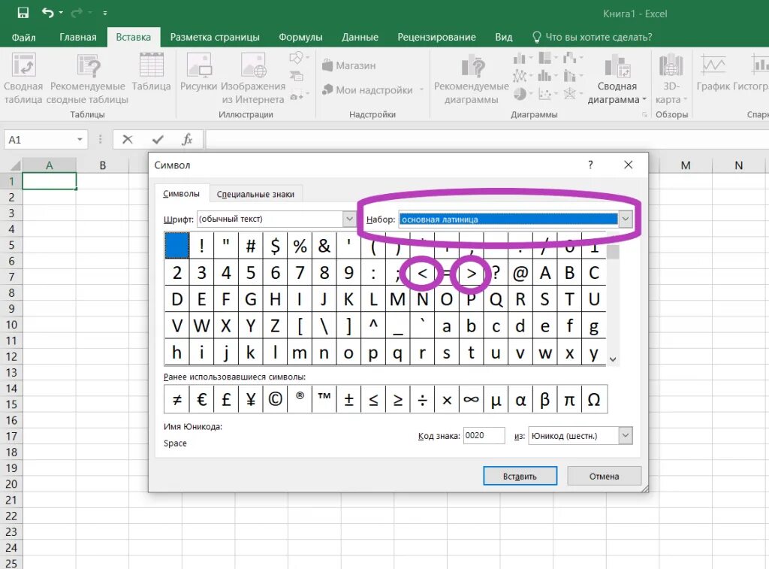Select the @ symbol in the grid
Image resolution: width=769 pixels, height=569 pixels.
[520, 273]
